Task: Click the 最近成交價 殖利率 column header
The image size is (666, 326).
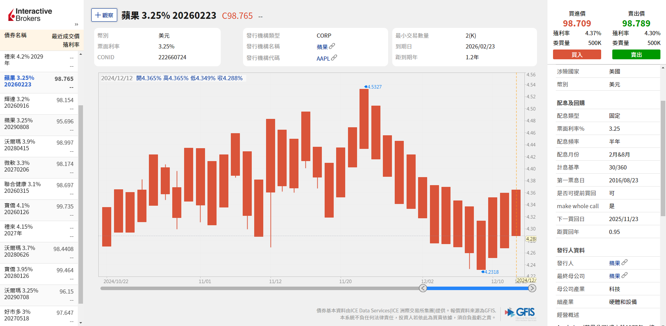Action: click(x=66, y=40)
